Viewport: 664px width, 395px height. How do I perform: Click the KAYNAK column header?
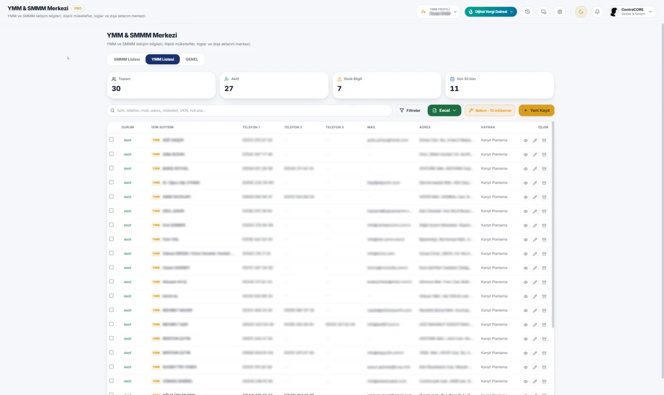point(488,127)
